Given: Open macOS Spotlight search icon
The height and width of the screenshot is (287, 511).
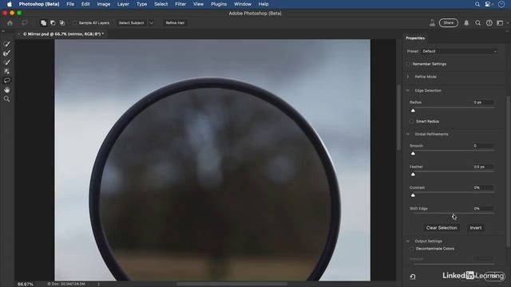Looking at the screenshot, I should [477, 4].
